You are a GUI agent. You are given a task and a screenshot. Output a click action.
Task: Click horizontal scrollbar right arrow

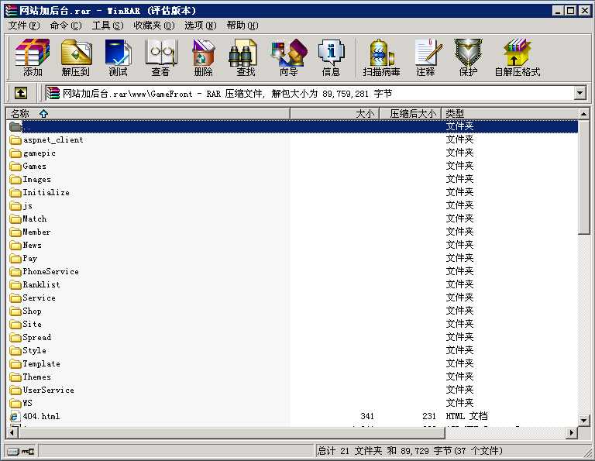[573, 432]
